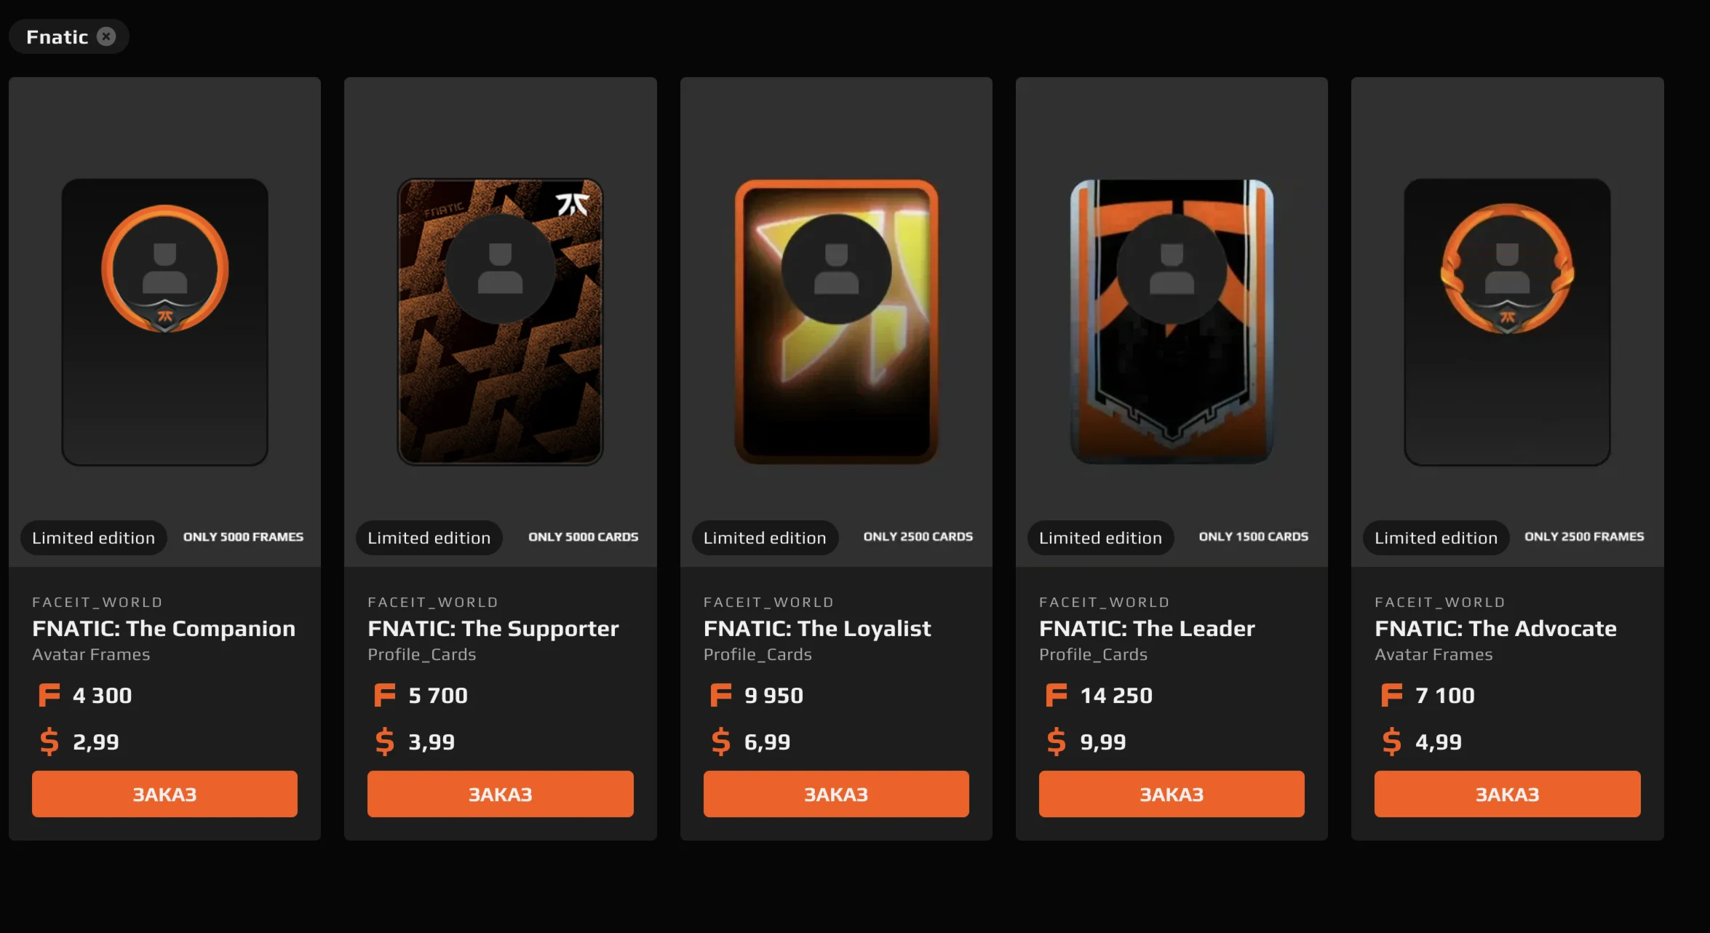Open The Supporter profile card preview

click(501, 322)
